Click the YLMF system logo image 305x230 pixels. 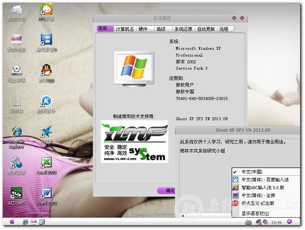(x=134, y=142)
